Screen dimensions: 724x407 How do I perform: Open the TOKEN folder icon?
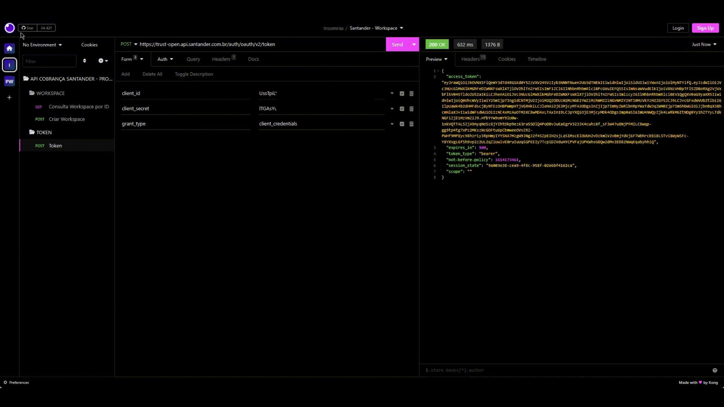click(32, 132)
